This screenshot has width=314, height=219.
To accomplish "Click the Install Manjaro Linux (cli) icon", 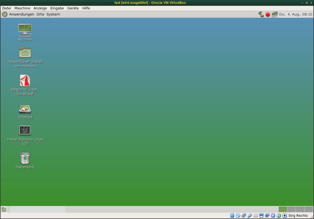I will pos(25,130).
